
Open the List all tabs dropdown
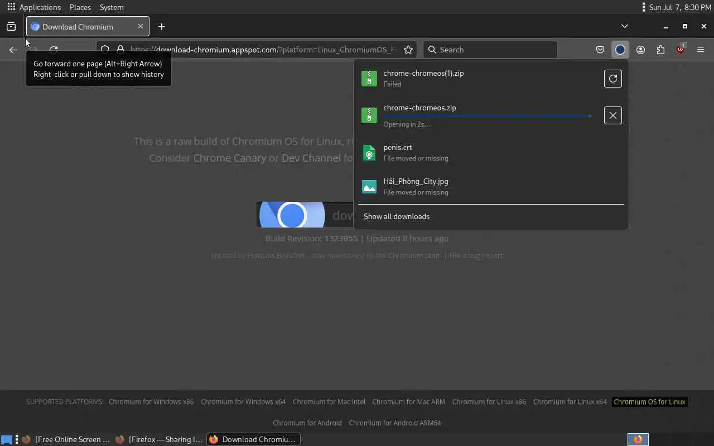(625, 26)
